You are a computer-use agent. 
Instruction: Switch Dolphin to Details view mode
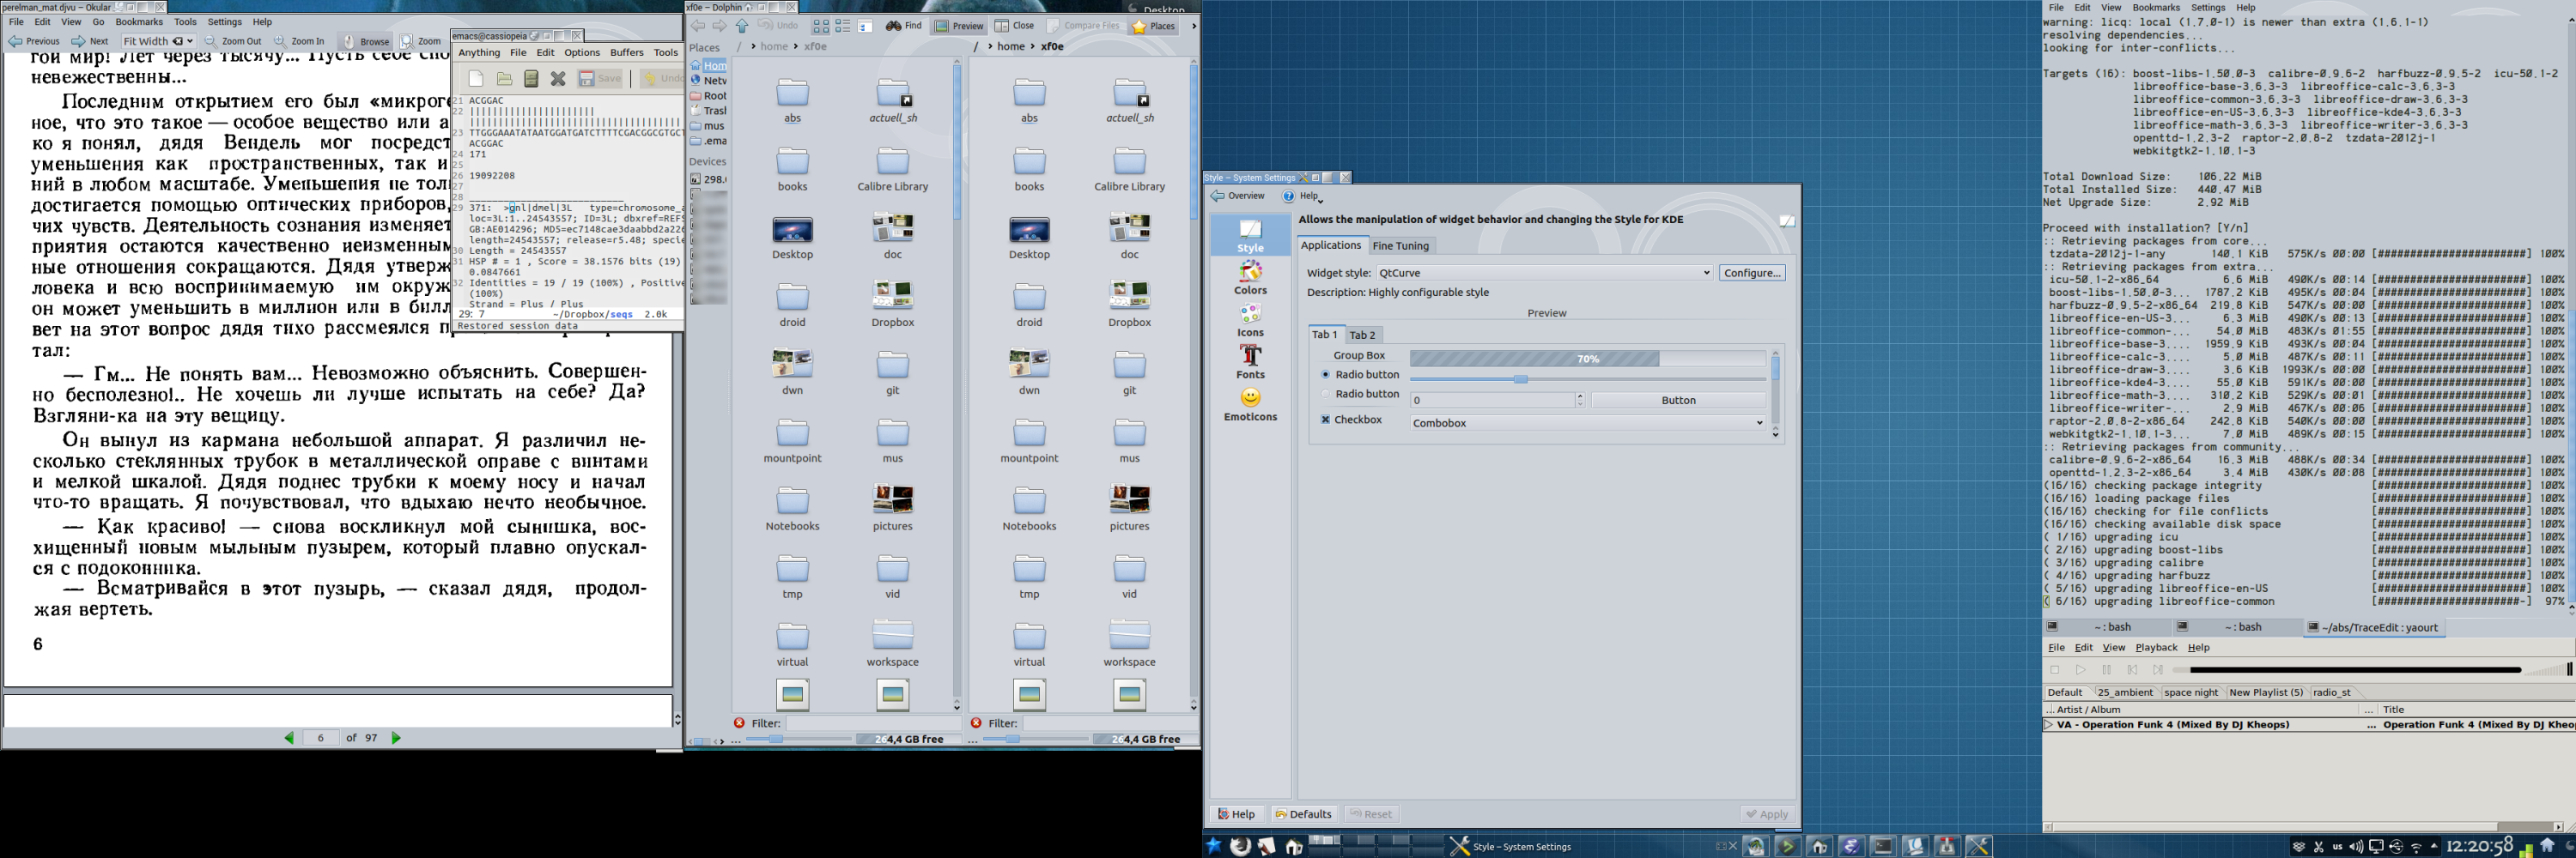[x=843, y=26]
